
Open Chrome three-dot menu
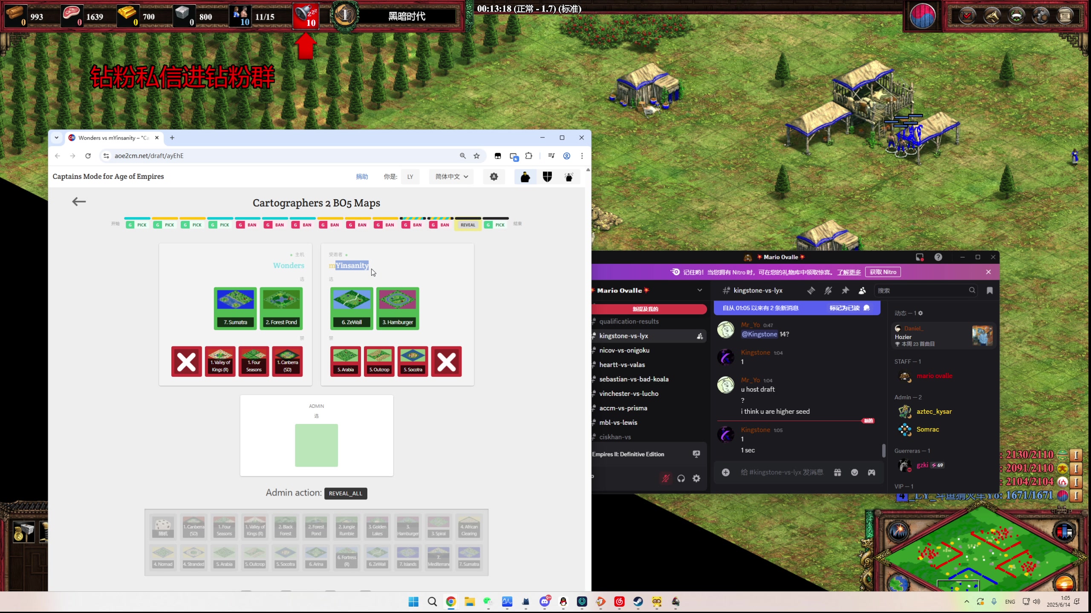(582, 156)
